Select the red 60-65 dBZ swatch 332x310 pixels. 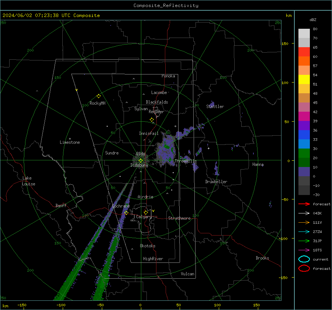pyautogui.click(x=304, y=52)
